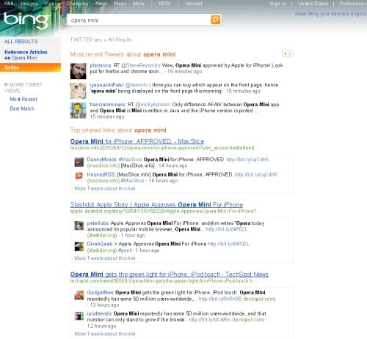Viewport: 367px width, 339px height.
Task: Click DivahGeek's avatar thumbnail
Action: pos(79,247)
